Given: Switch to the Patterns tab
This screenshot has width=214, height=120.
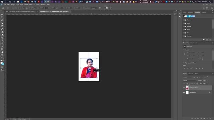Looking at the screenshot, I should click(x=204, y=13).
